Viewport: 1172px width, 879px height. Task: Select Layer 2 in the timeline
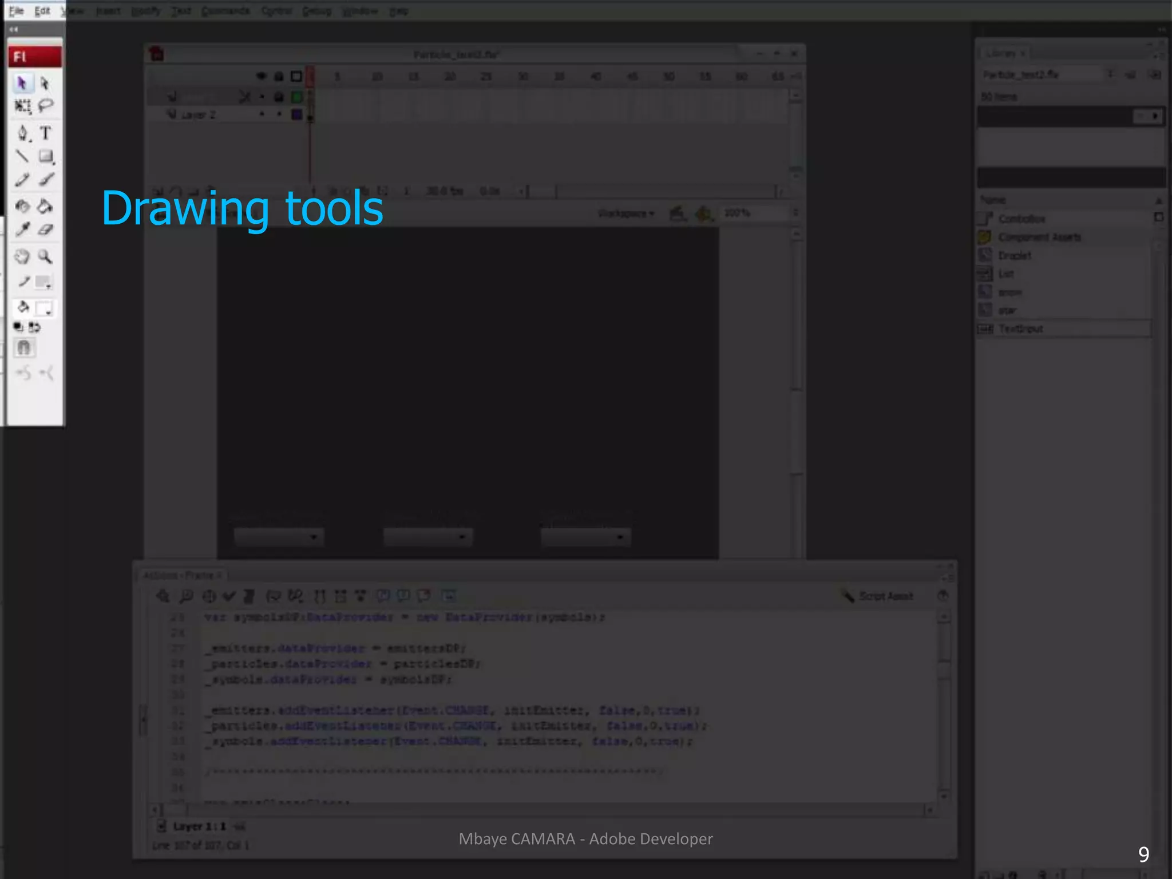point(198,114)
